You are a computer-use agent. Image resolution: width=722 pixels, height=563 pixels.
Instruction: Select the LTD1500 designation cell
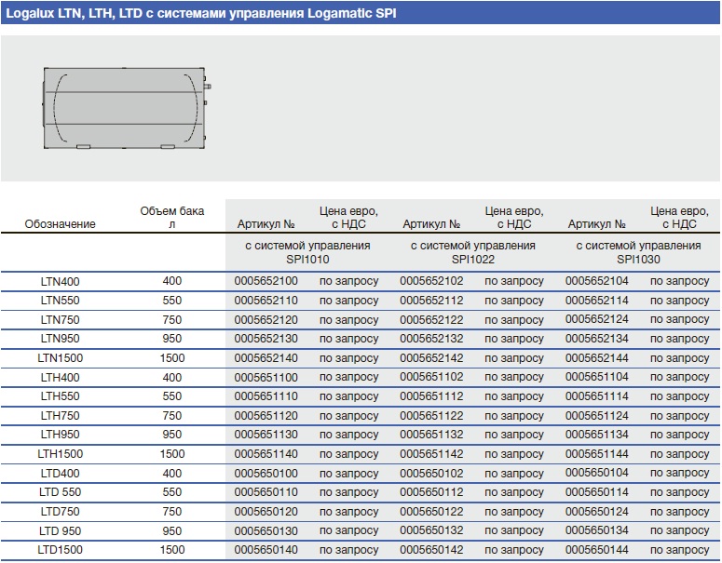[60, 550]
